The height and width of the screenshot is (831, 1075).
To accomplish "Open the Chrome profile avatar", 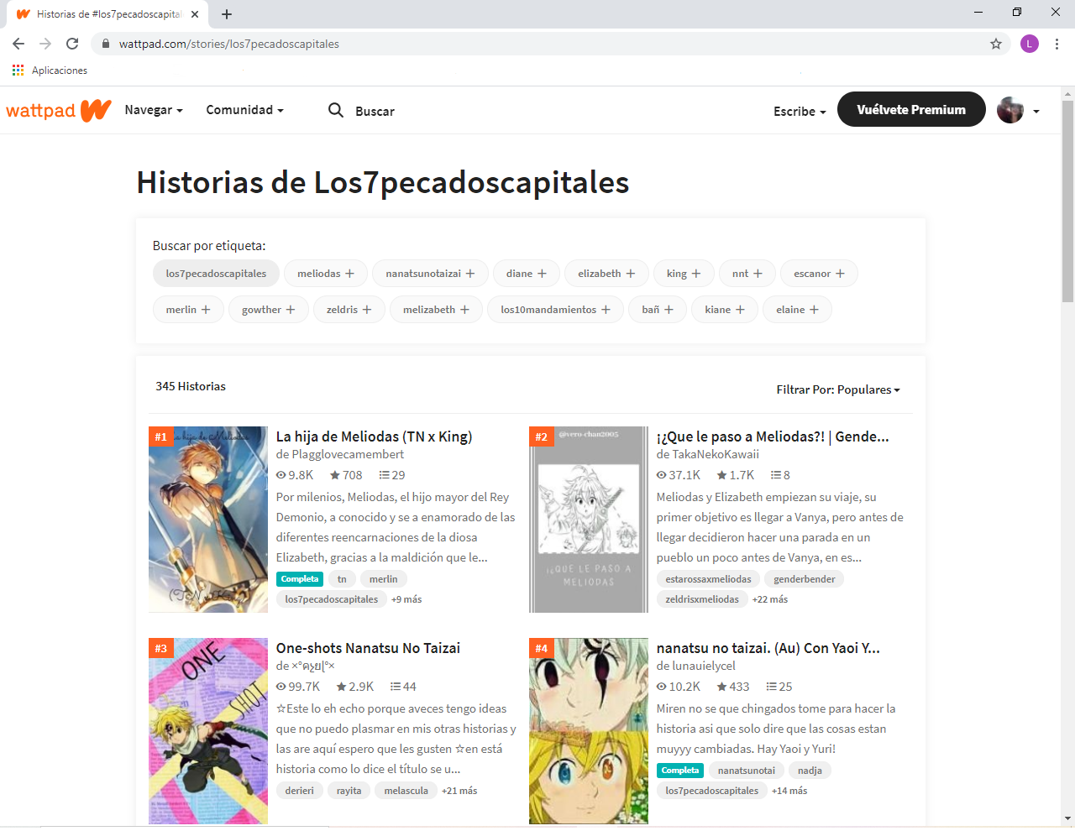I will coord(1030,44).
